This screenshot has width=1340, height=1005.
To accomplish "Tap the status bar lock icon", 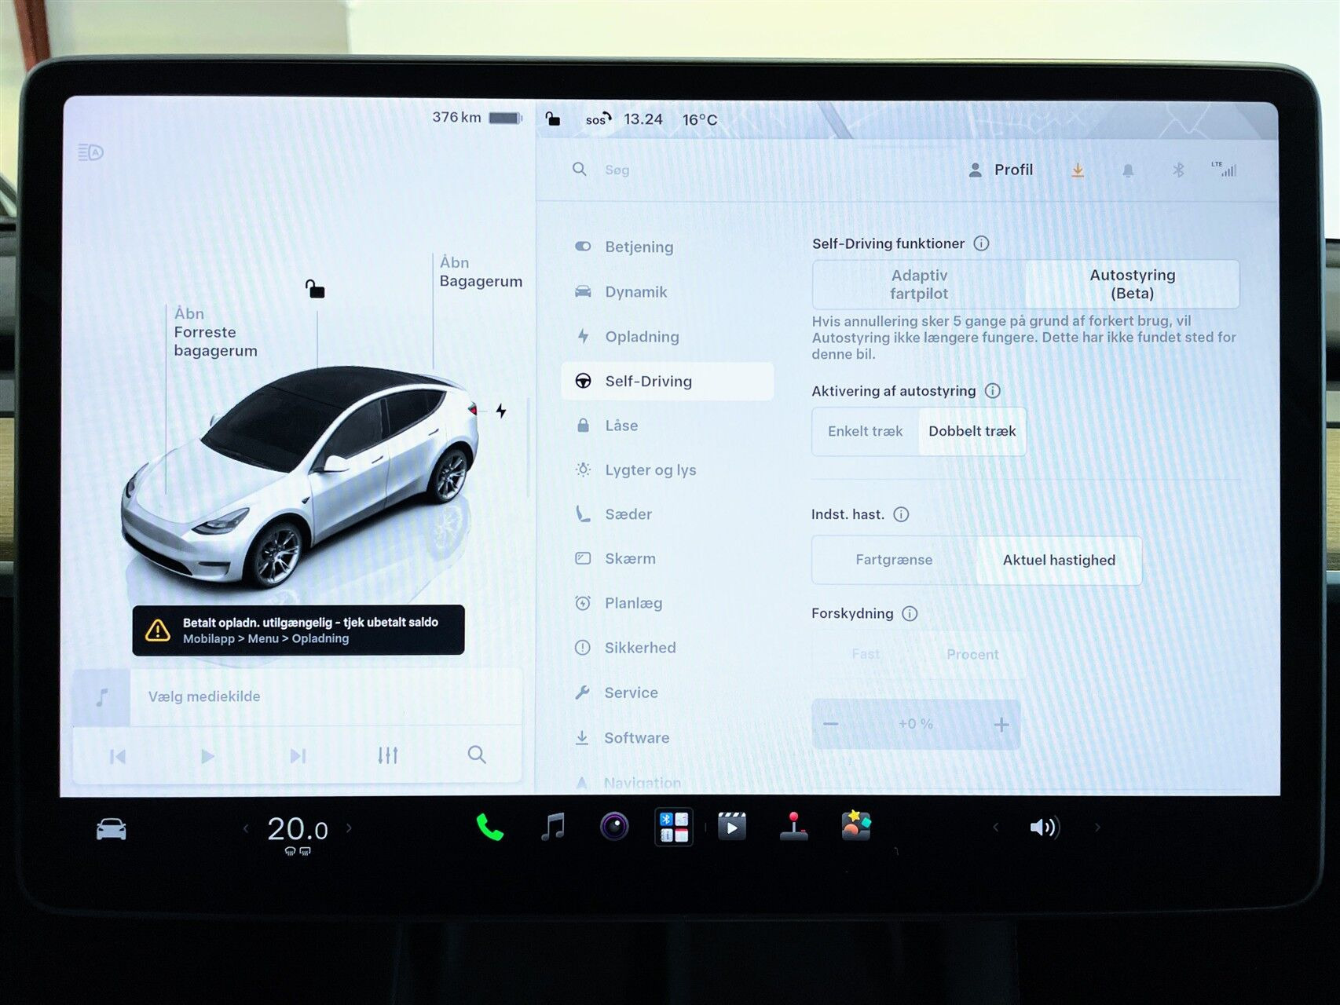I will pos(553,119).
